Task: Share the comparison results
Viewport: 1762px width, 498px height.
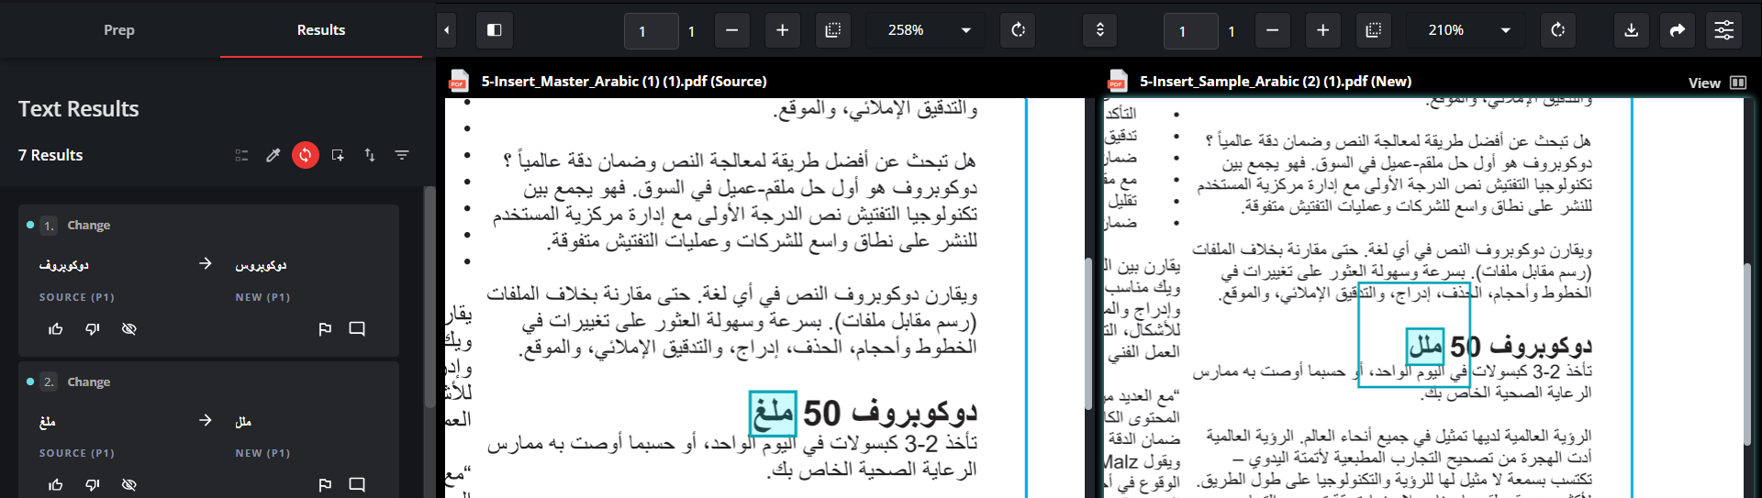Action: (1678, 30)
